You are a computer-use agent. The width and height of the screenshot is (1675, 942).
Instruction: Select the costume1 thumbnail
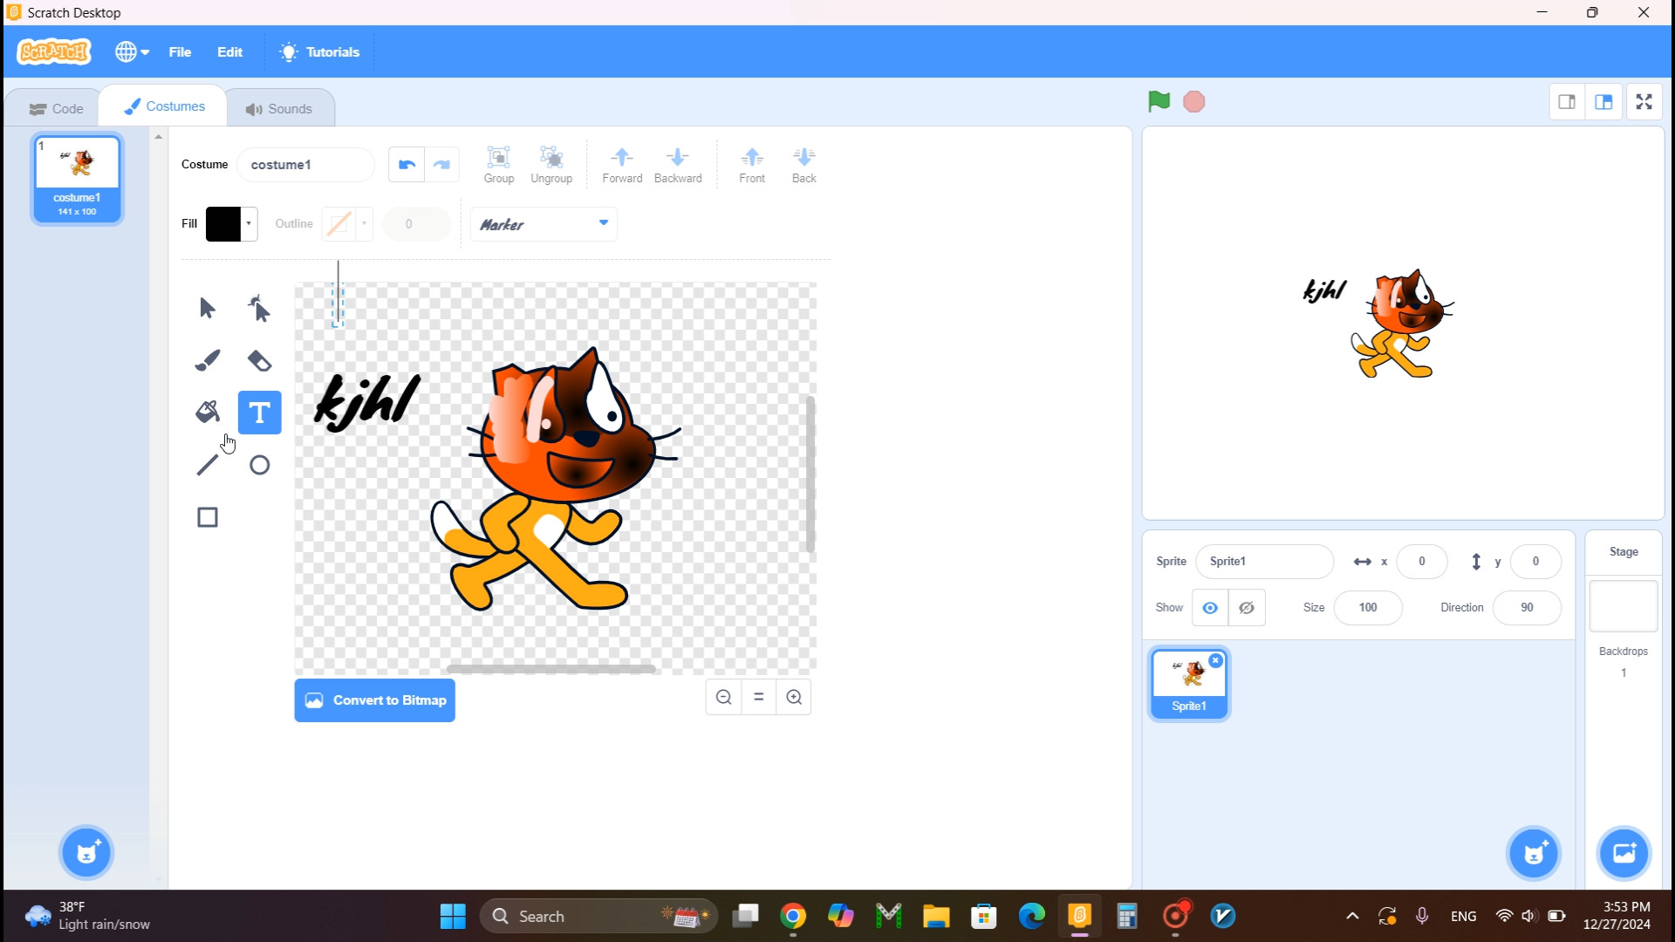tap(77, 179)
